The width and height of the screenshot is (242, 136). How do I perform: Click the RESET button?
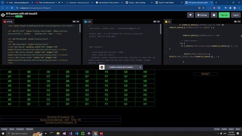click(x=205, y=74)
